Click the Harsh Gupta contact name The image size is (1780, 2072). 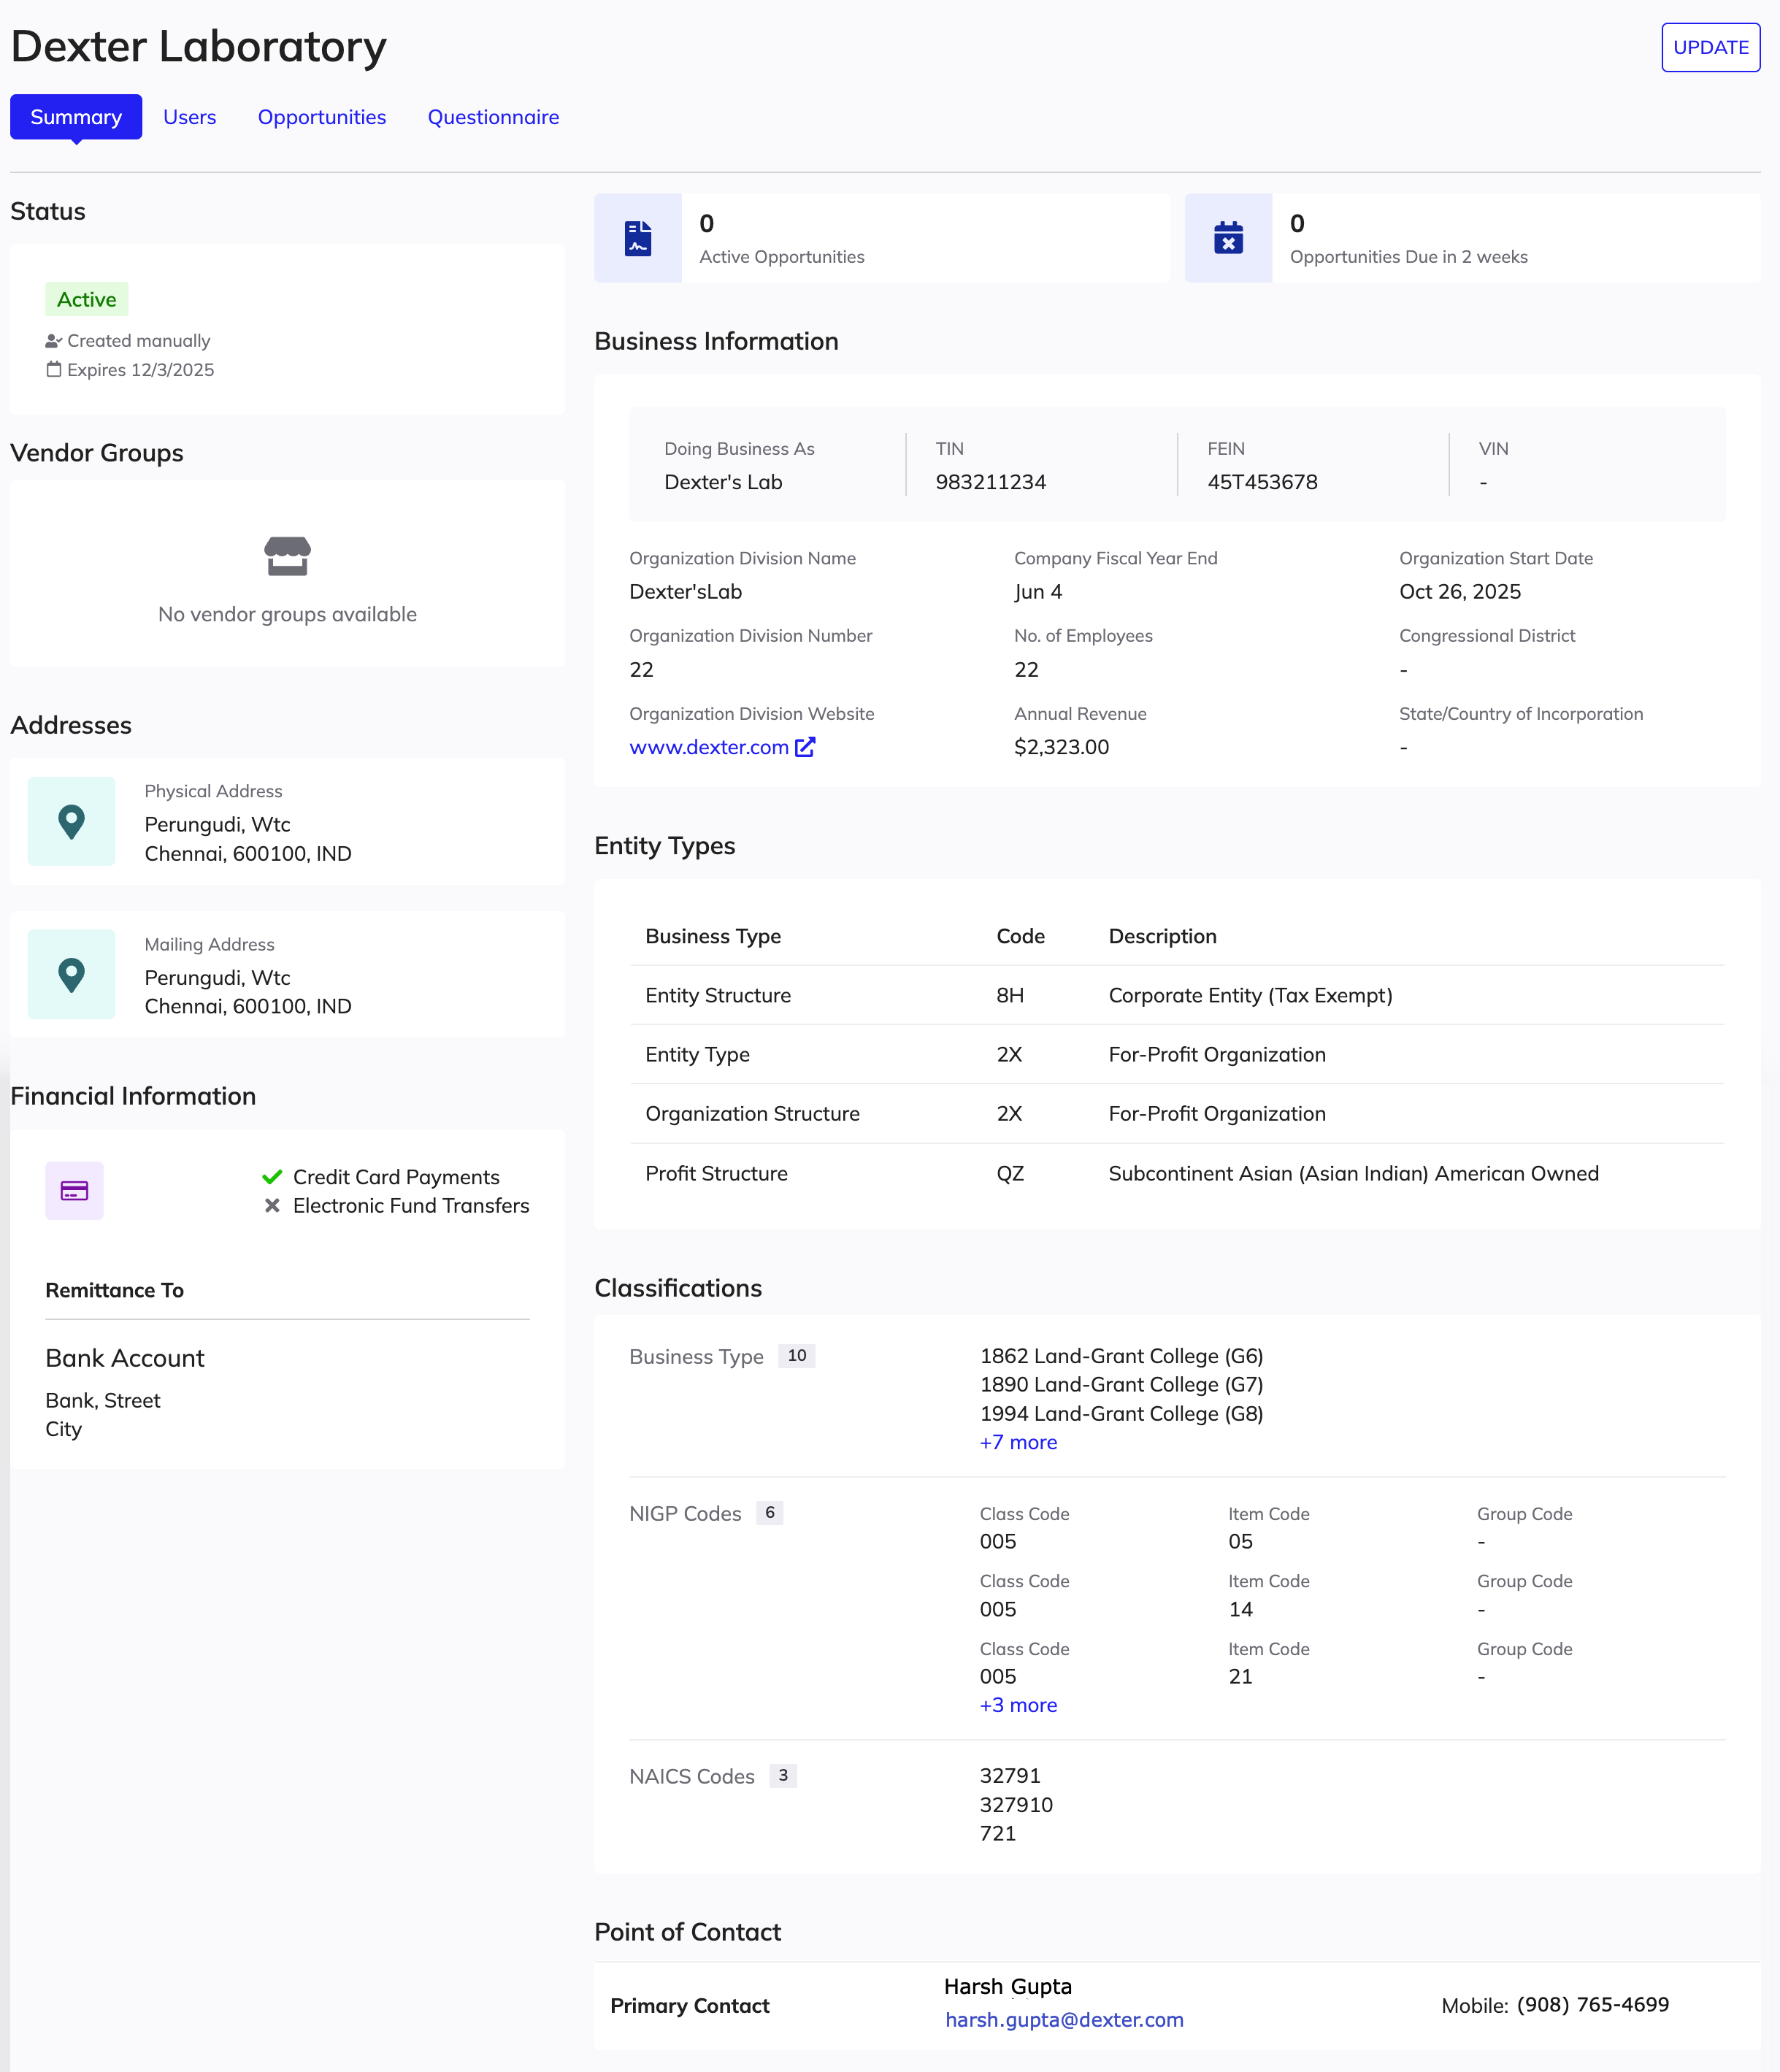(x=1008, y=1987)
